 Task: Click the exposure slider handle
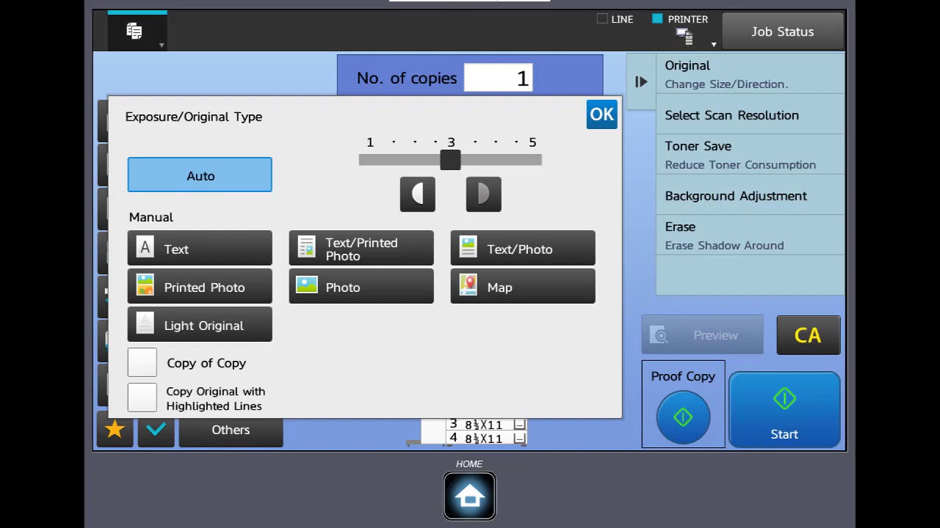[x=450, y=160]
